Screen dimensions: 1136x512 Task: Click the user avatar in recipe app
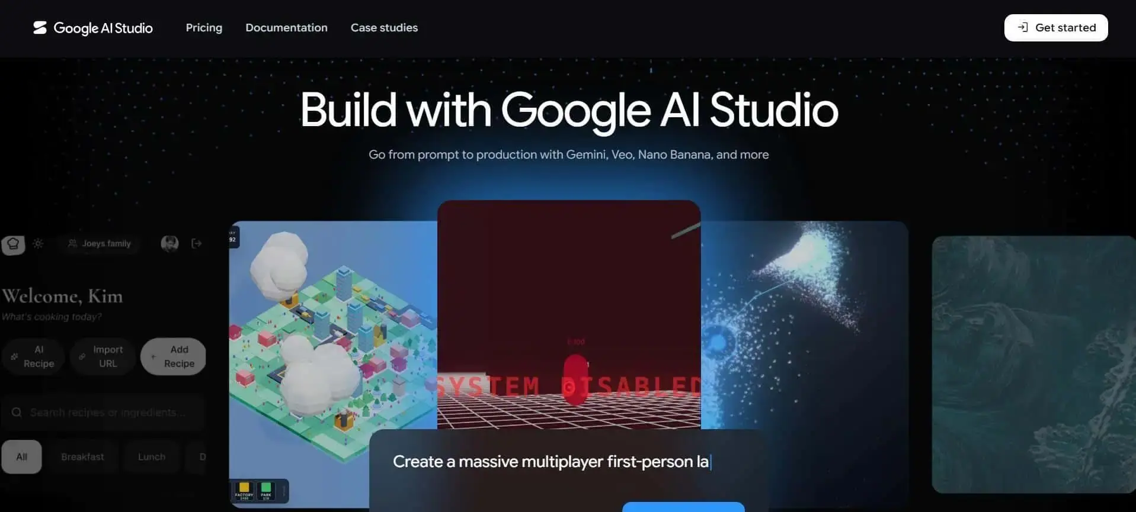[x=169, y=243]
